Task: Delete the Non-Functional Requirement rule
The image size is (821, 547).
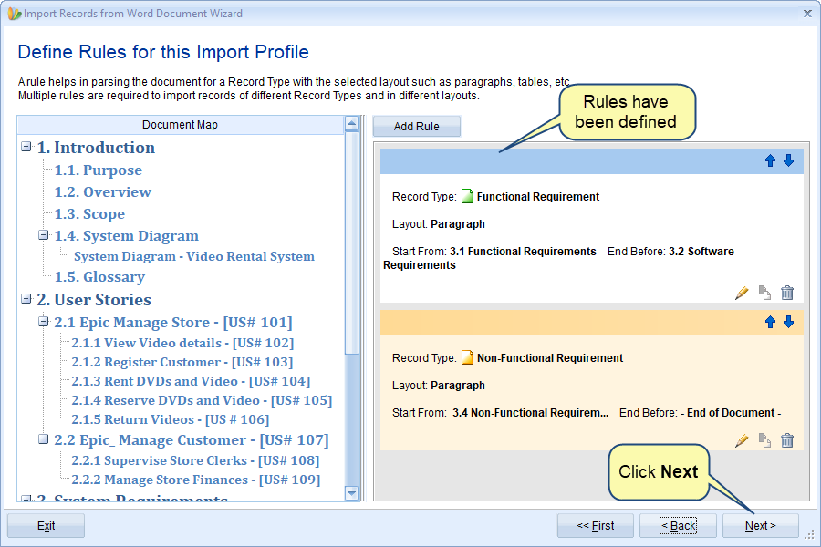Action: (x=787, y=440)
